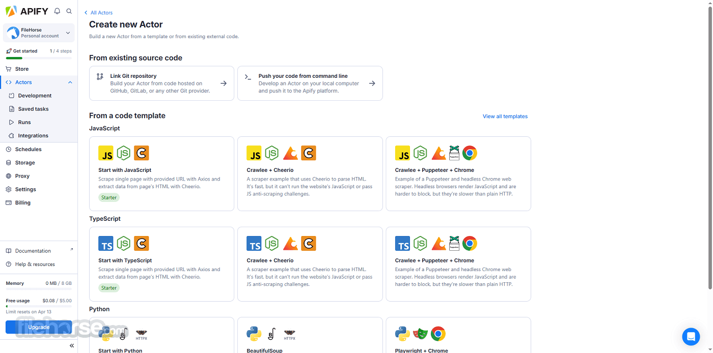Click the FileHorse account avatar
The width and height of the screenshot is (713, 353).
pos(13,33)
